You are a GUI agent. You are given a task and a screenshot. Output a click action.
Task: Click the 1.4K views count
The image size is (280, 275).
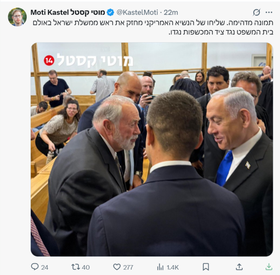[x=173, y=267]
